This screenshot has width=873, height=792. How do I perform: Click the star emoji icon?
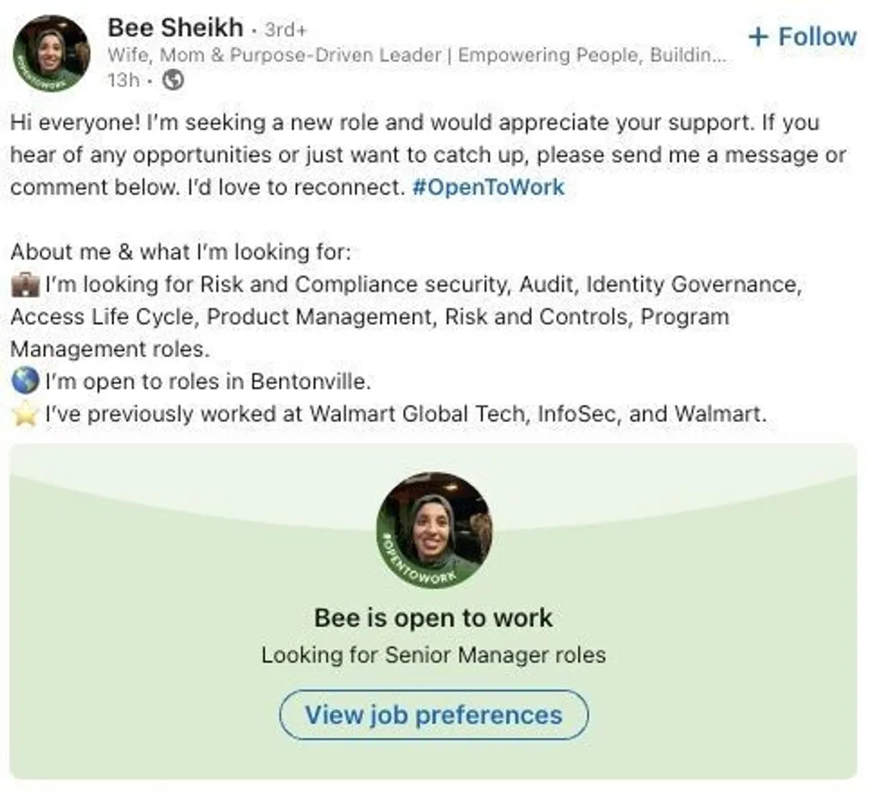click(x=25, y=415)
